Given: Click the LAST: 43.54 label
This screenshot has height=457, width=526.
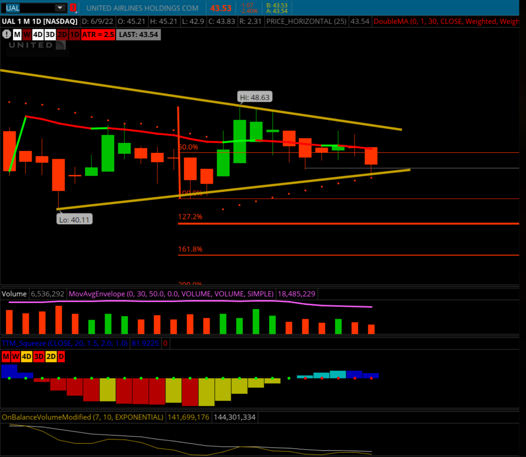Looking at the screenshot, I should coord(138,34).
